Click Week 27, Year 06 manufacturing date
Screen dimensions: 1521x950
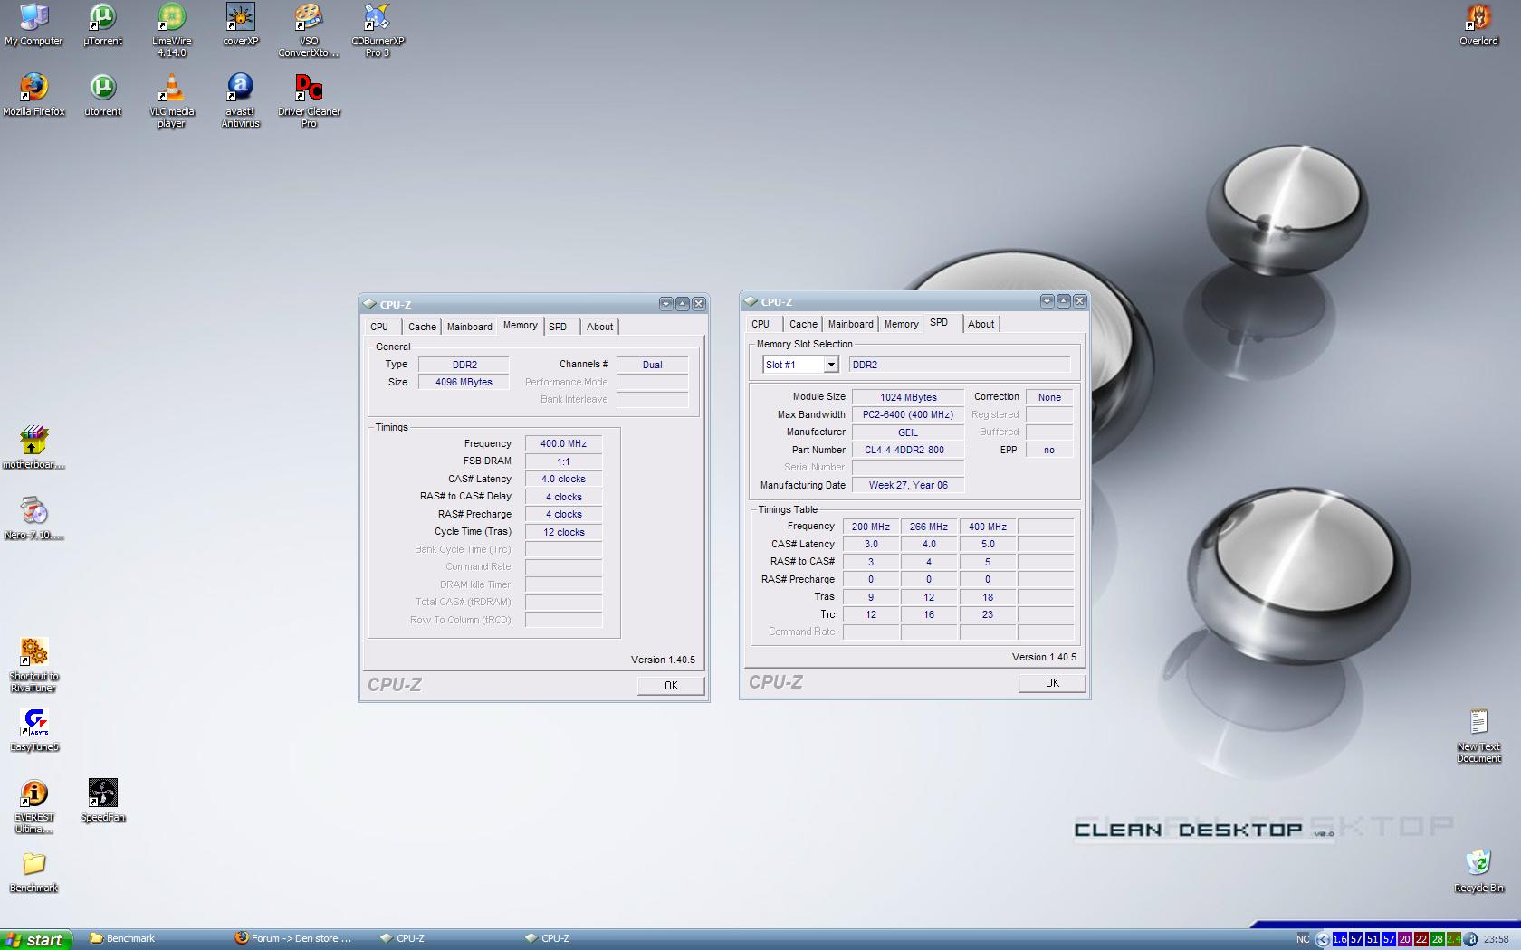click(908, 485)
